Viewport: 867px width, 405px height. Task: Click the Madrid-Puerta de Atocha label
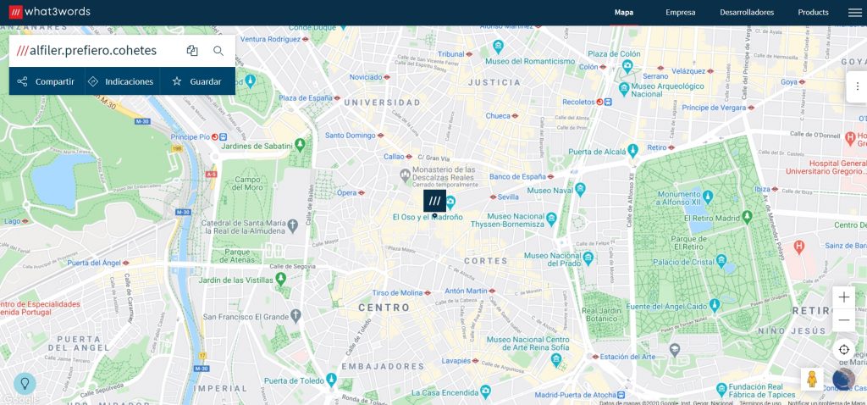[575, 395]
